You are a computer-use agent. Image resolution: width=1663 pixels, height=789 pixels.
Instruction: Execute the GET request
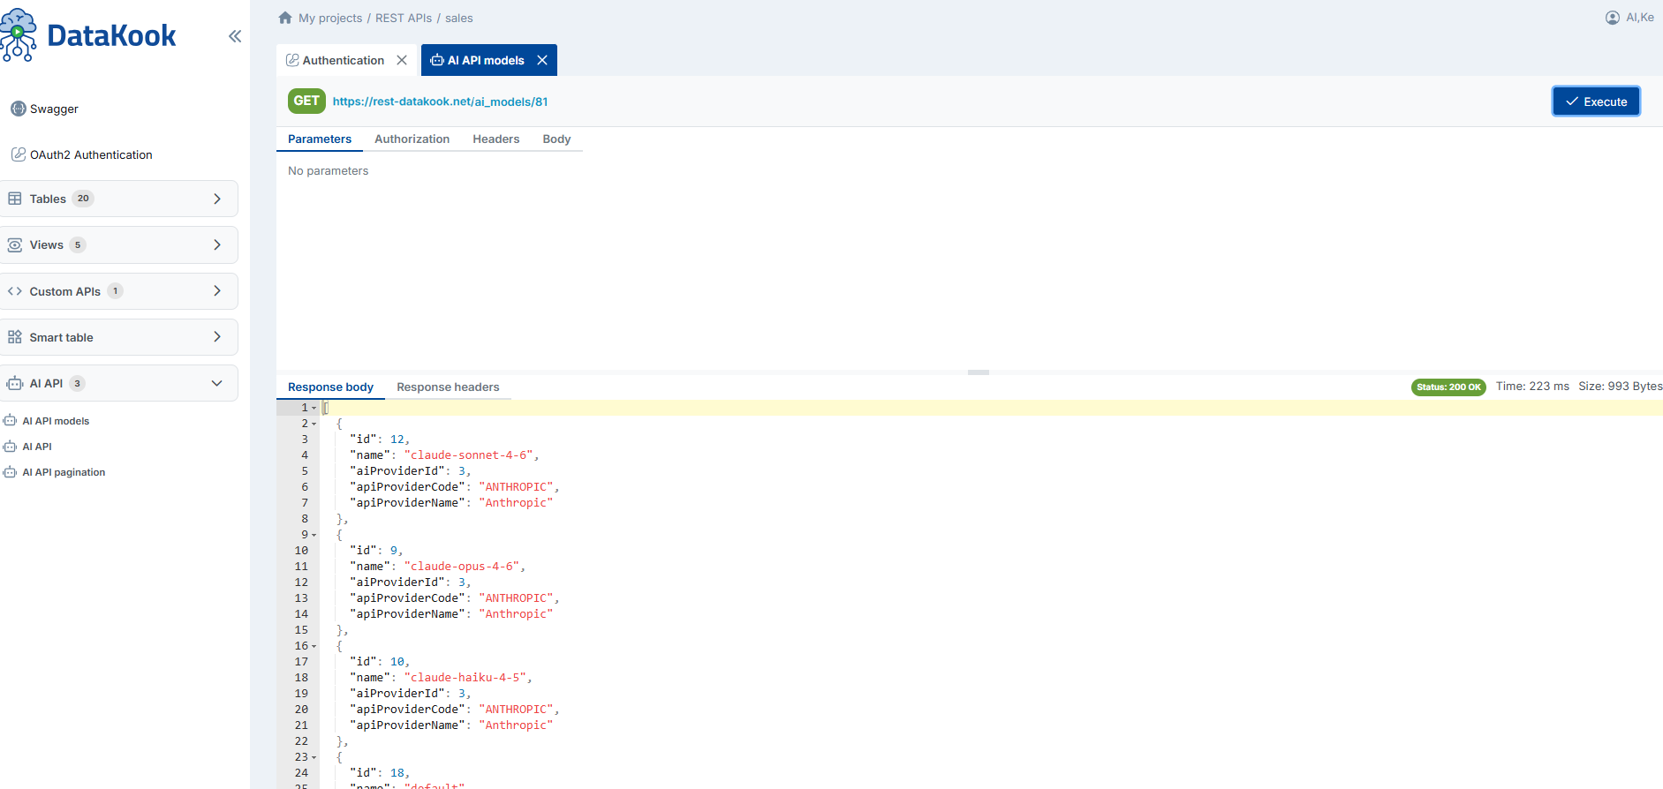(x=1596, y=101)
